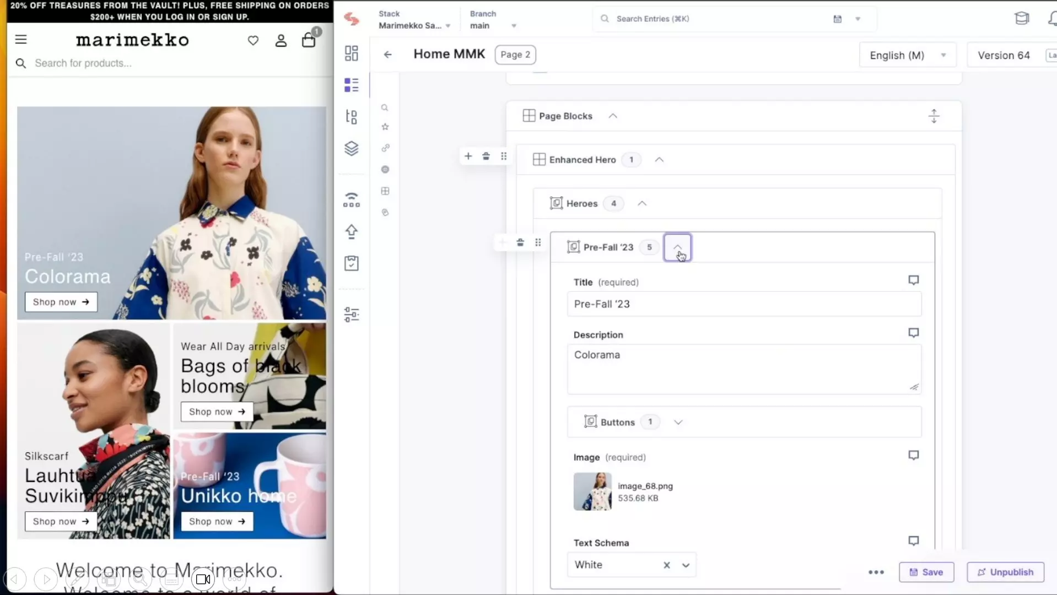Image resolution: width=1057 pixels, height=595 pixels.
Task: Open the Dashboard icon in sidebar
Action: [x=352, y=53]
